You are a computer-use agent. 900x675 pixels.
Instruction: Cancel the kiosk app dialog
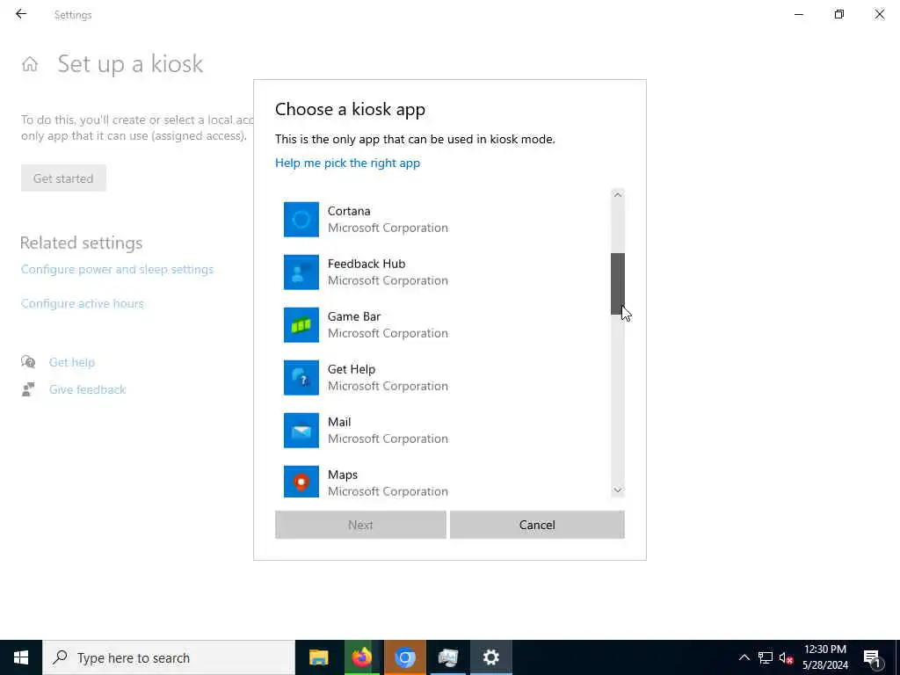click(537, 525)
